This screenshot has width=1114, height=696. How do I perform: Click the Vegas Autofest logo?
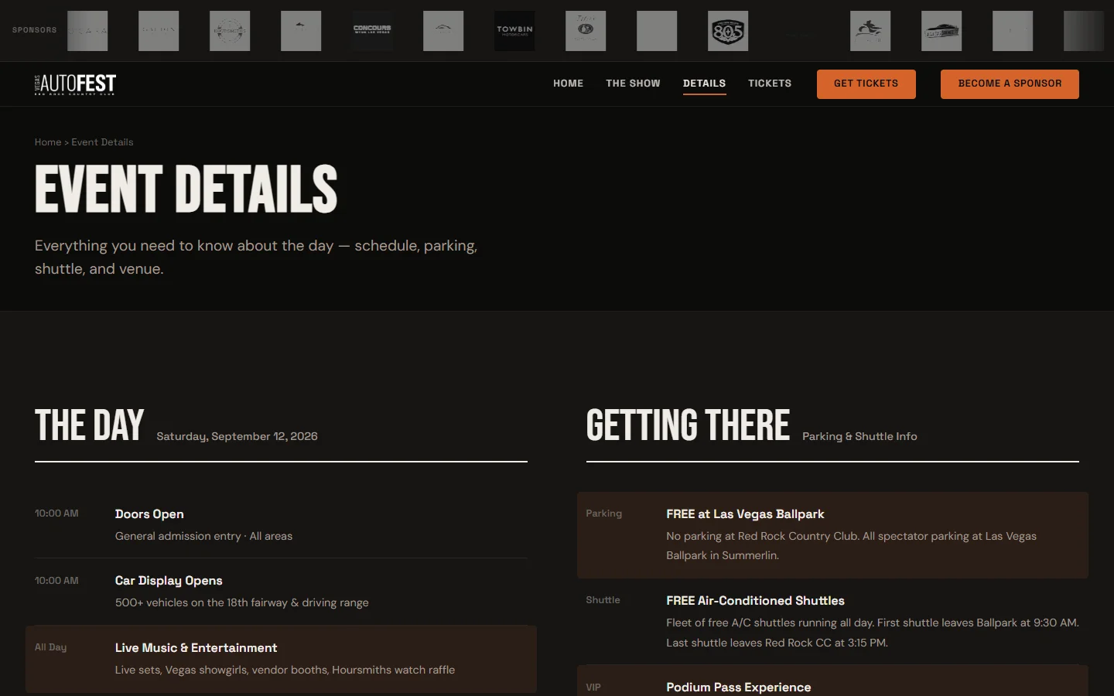(x=75, y=84)
